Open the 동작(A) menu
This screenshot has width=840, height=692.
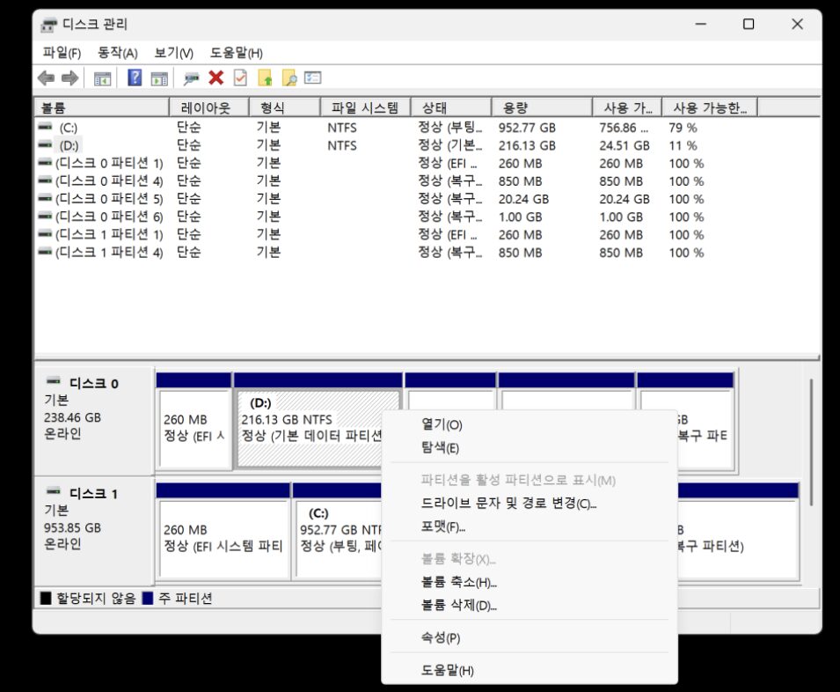pyautogui.click(x=117, y=53)
